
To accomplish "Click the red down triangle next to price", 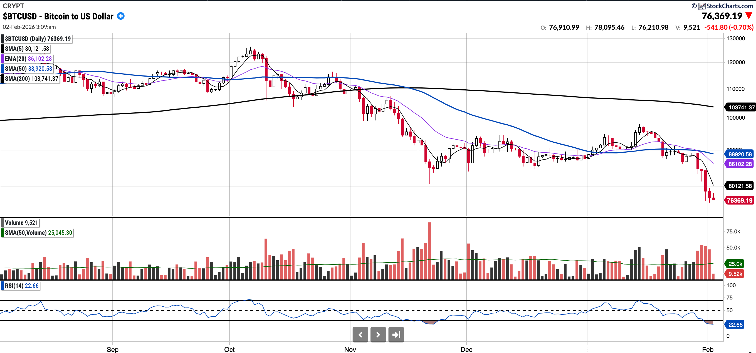I will [x=749, y=16].
